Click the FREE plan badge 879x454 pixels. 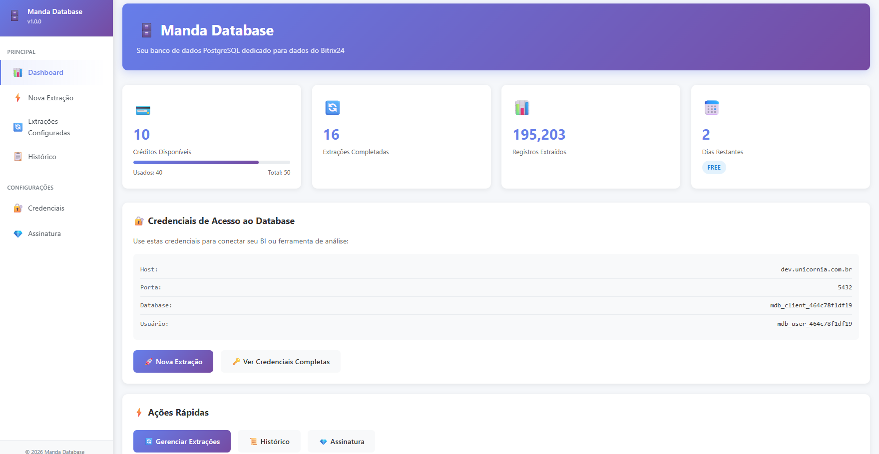tap(714, 168)
